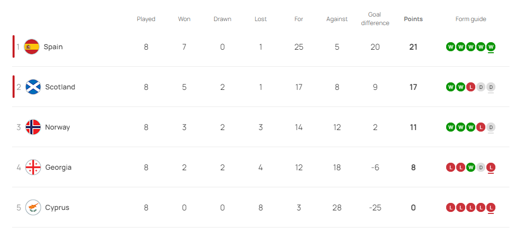Click the Scotland flag icon

pyautogui.click(x=33, y=87)
